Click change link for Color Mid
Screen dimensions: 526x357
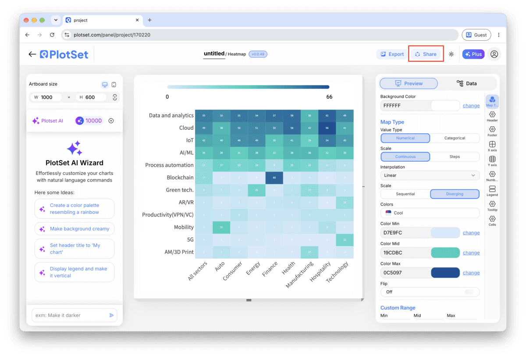(x=471, y=253)
